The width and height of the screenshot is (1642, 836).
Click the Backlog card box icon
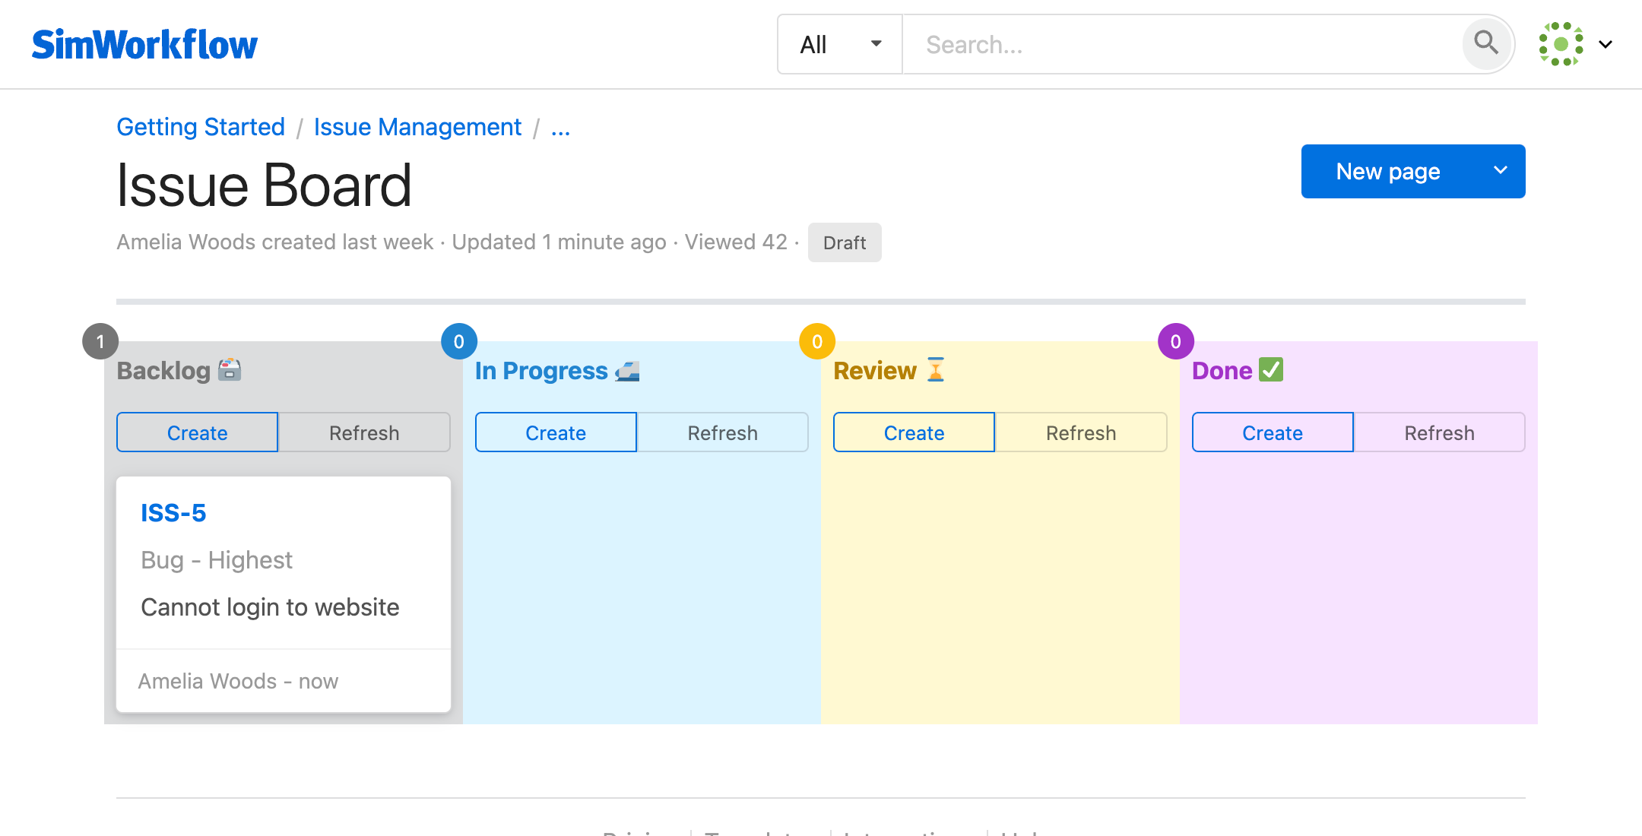(230, 370)
